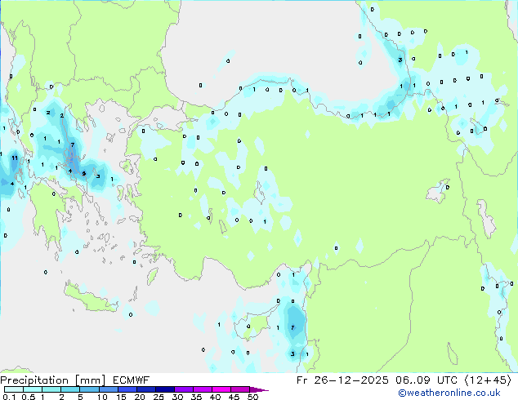This screenshot has width=518, height=400.
Task: Select the 2–5 mm cyan legend swatch
Action: (x=70, y=389)
